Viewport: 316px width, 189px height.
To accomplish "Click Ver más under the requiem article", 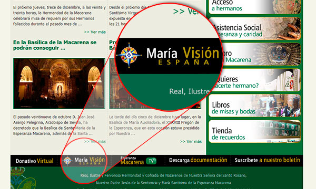I will pos(95,32).
